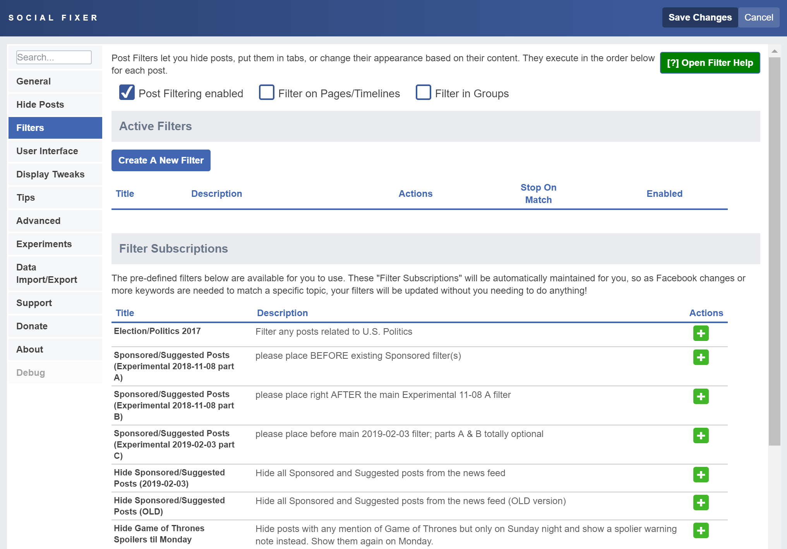The height and width of the screenshot is (549, 787).
Task: Click Create A New Filter button
Action: click(161, 160)
